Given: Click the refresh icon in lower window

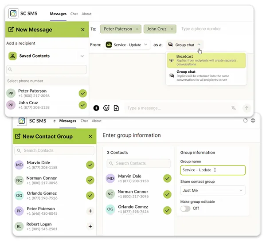Looking at the screenshot, I should 245,120.
